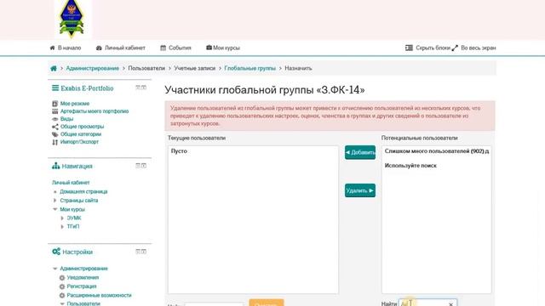Open Домашняя страница tree item
This screenshot has width=545, height=306.
coord(83,191)
